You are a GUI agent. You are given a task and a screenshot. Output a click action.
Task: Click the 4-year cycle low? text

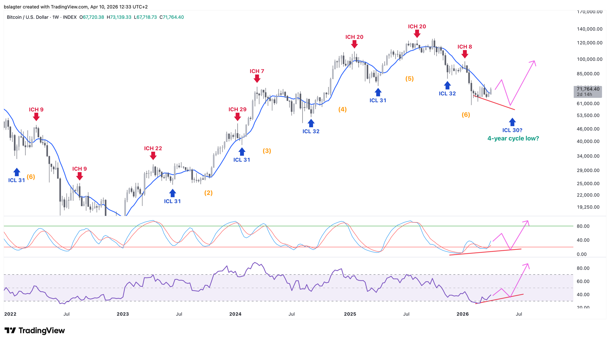pyautogui.click(x=513, y=138)
